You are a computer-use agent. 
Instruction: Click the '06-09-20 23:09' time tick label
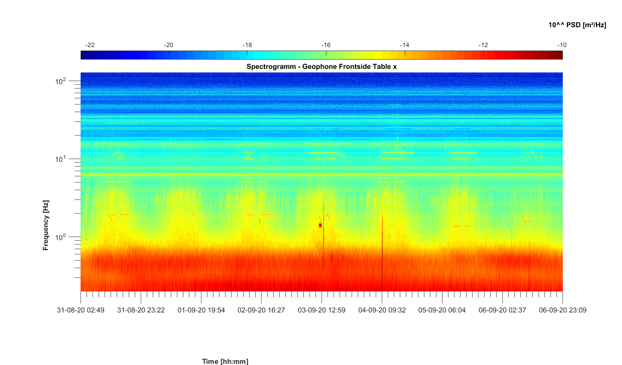[x=562, y=310]
